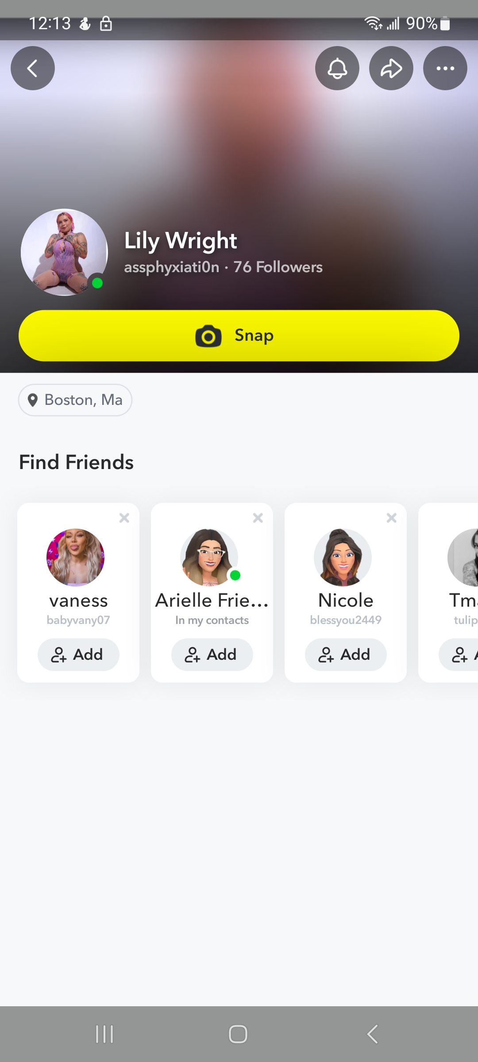View Arielle's Bitmoji avatar

(x=209, y=558)
